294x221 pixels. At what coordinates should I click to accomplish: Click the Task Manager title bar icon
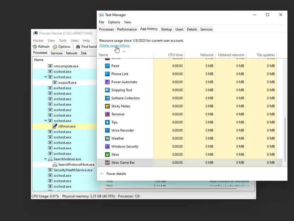[101, 15]
